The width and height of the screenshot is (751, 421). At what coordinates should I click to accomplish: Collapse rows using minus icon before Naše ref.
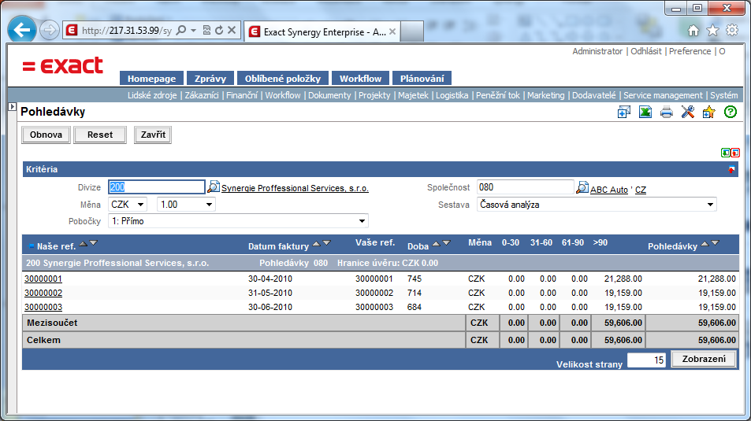(x=32, y=246)
